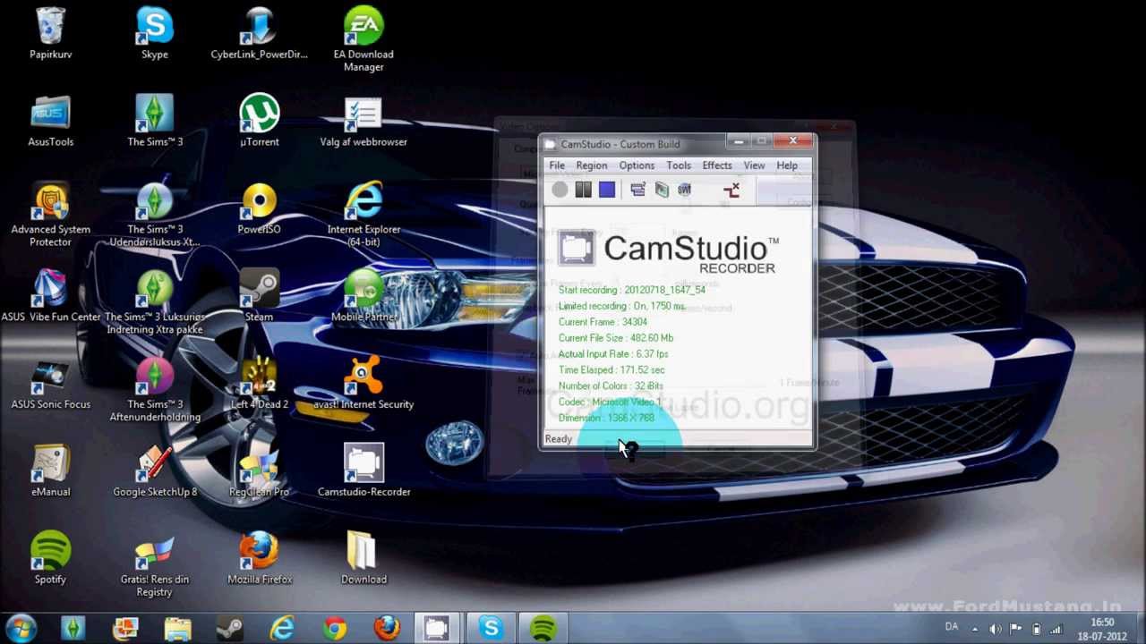1146x644 pixels.
Task: Open the Windows Start menu
Action: (21, 629)
